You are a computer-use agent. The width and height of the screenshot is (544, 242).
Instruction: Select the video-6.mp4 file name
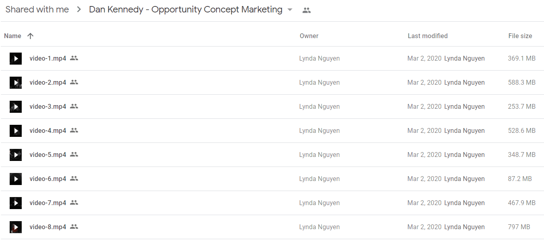48,179
